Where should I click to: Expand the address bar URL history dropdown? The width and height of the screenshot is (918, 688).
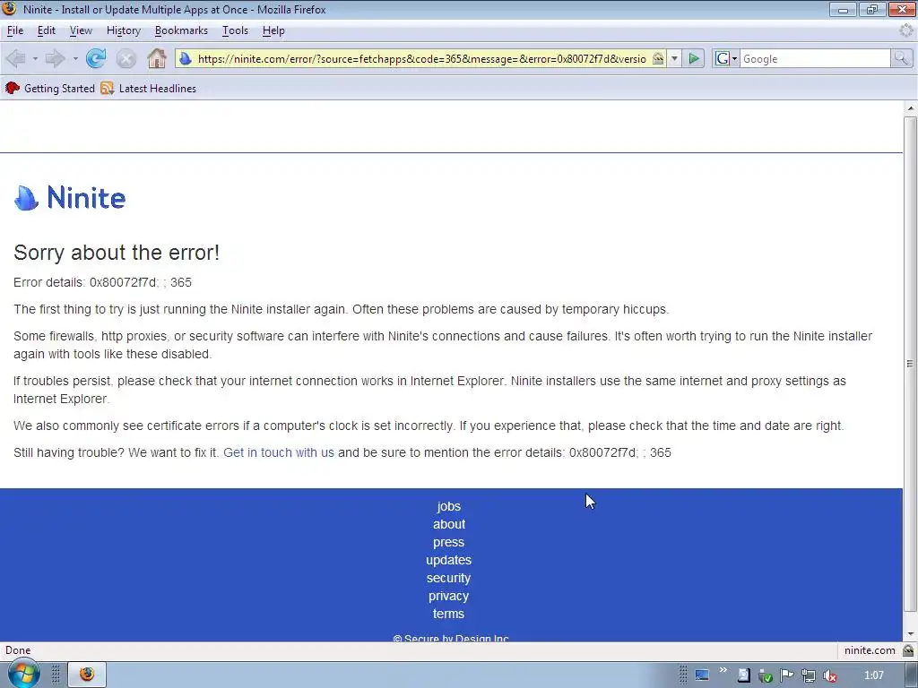tap(674, 58)
